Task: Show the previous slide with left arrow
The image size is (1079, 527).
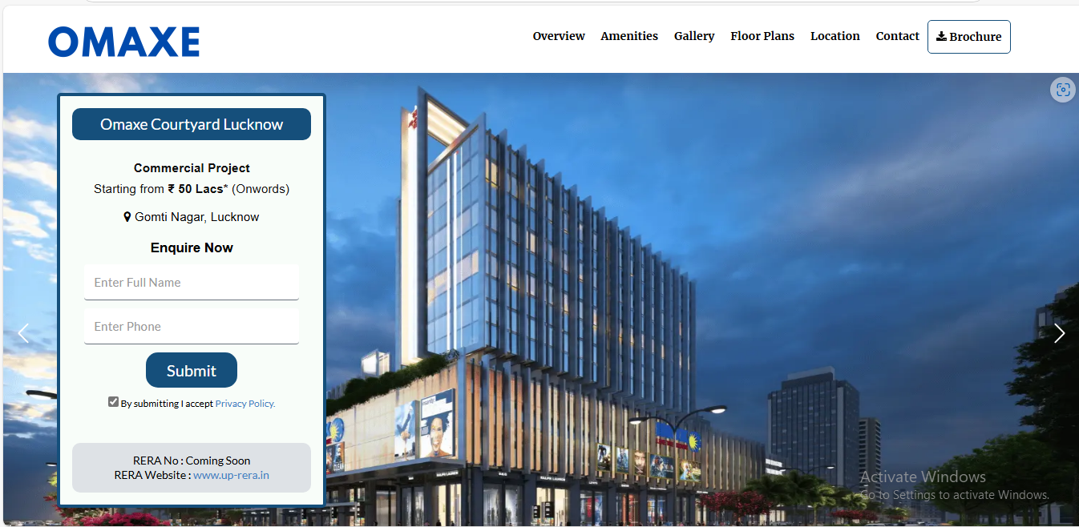Action: [x=23, y=333]
